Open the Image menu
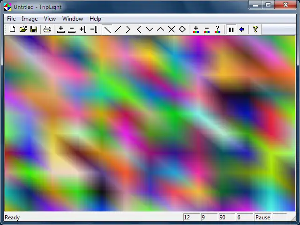Viewport: 300px width, 225px height. point(30,19)
